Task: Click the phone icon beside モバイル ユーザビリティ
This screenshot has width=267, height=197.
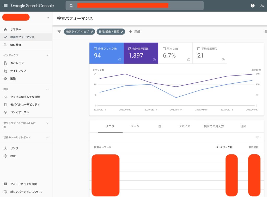Action: point(5,105)
